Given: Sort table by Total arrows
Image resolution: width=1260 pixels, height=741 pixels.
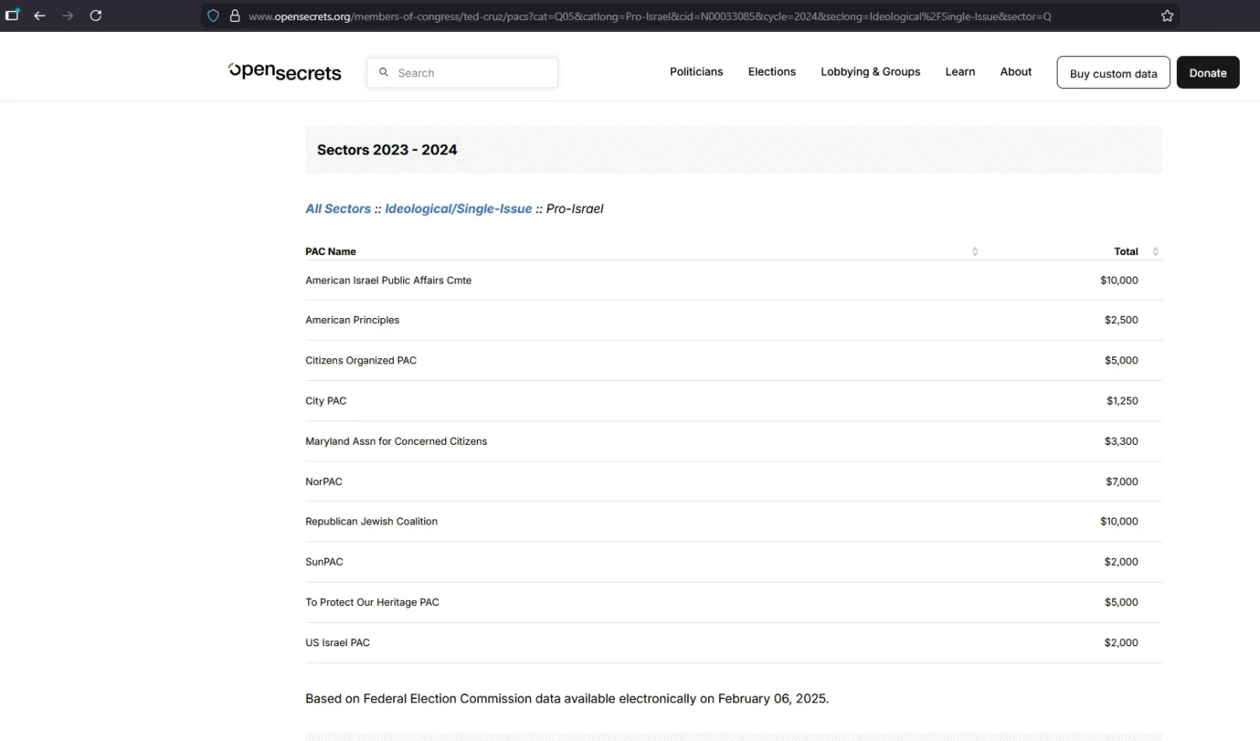Looking at the screenshot, I should (1156, 252).
